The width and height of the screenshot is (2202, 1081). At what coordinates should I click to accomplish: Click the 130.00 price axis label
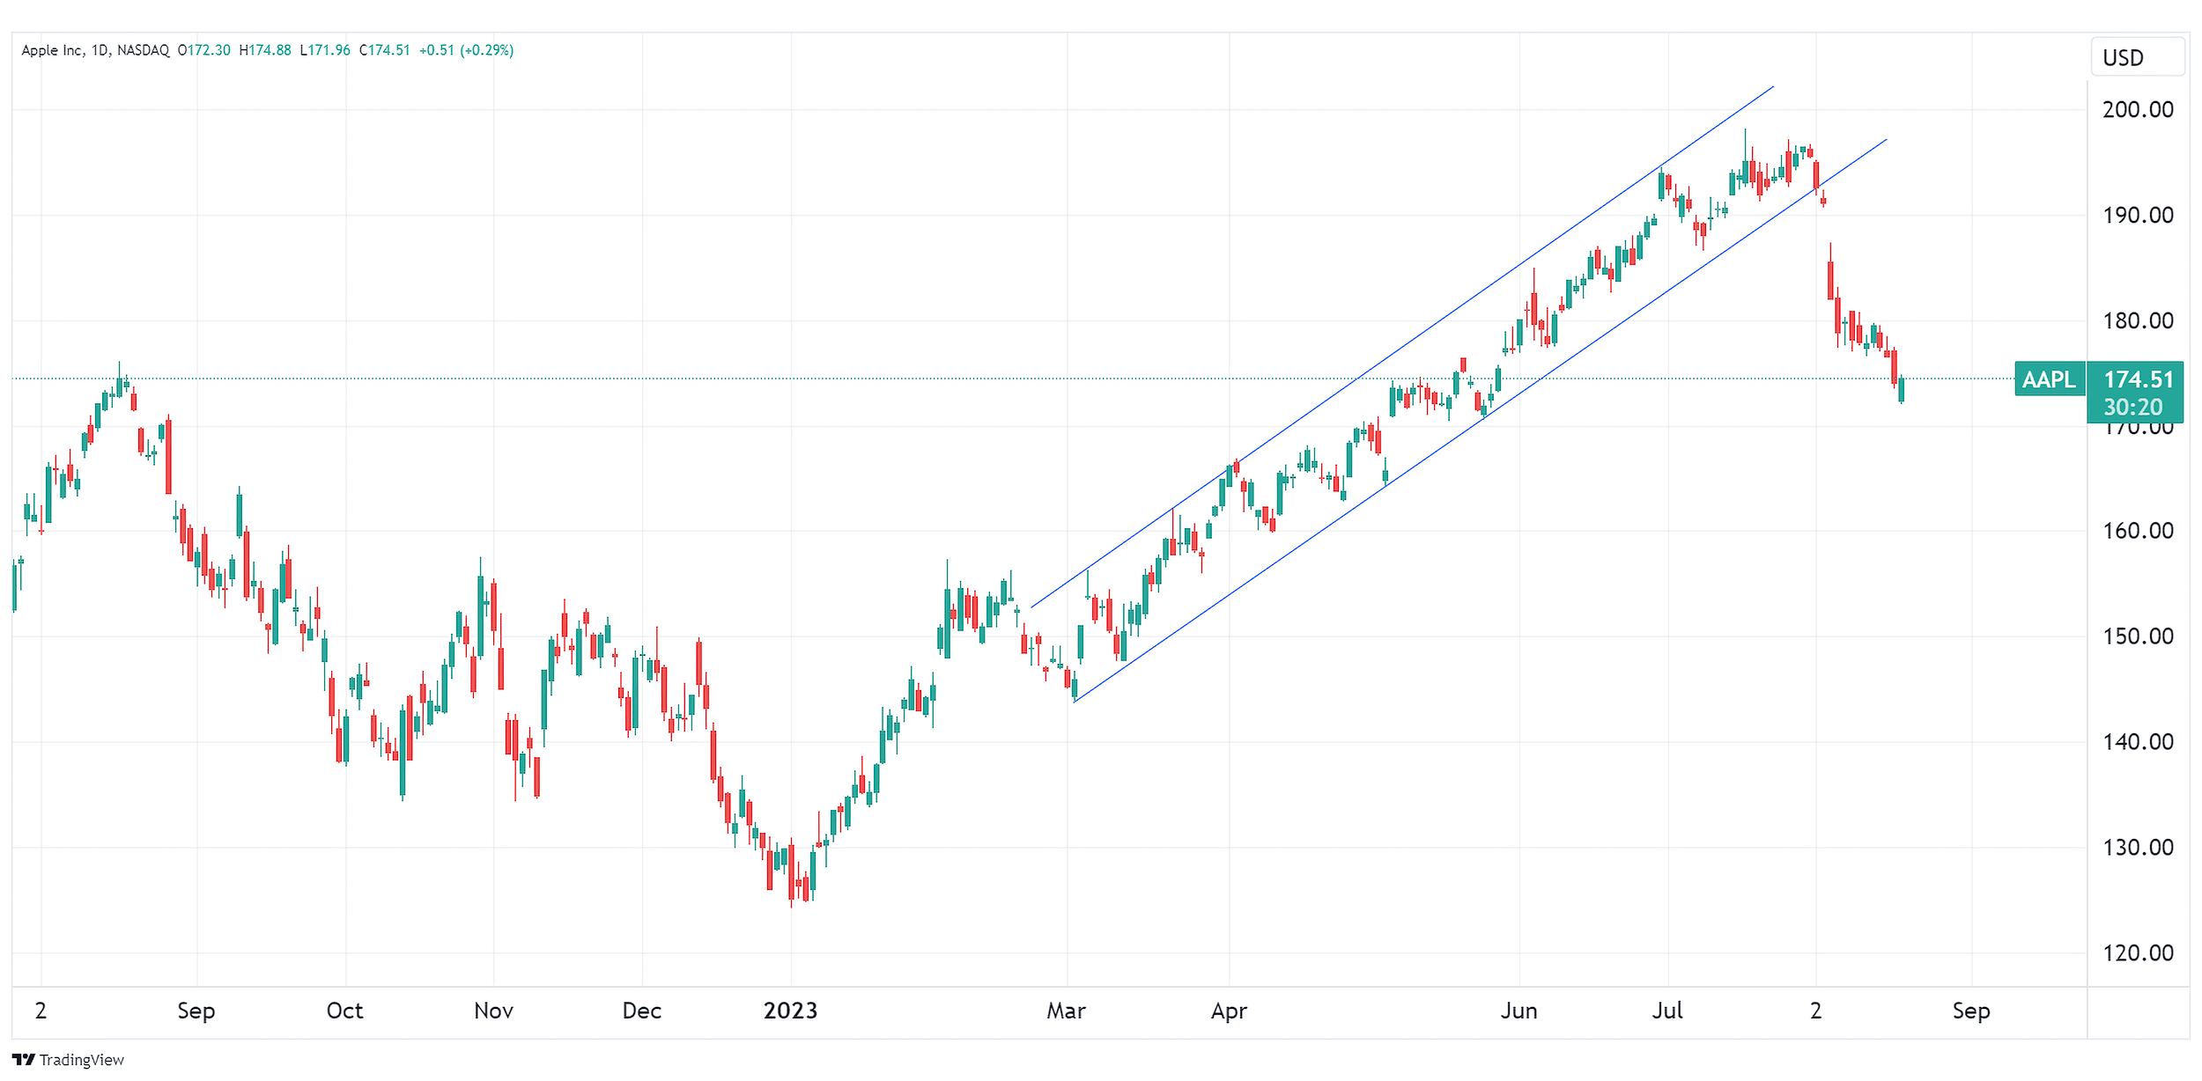(x=2138, y=848)
